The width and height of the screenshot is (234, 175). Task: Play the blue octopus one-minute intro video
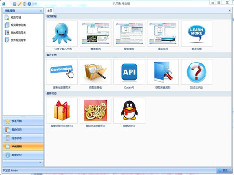(62, 34)
